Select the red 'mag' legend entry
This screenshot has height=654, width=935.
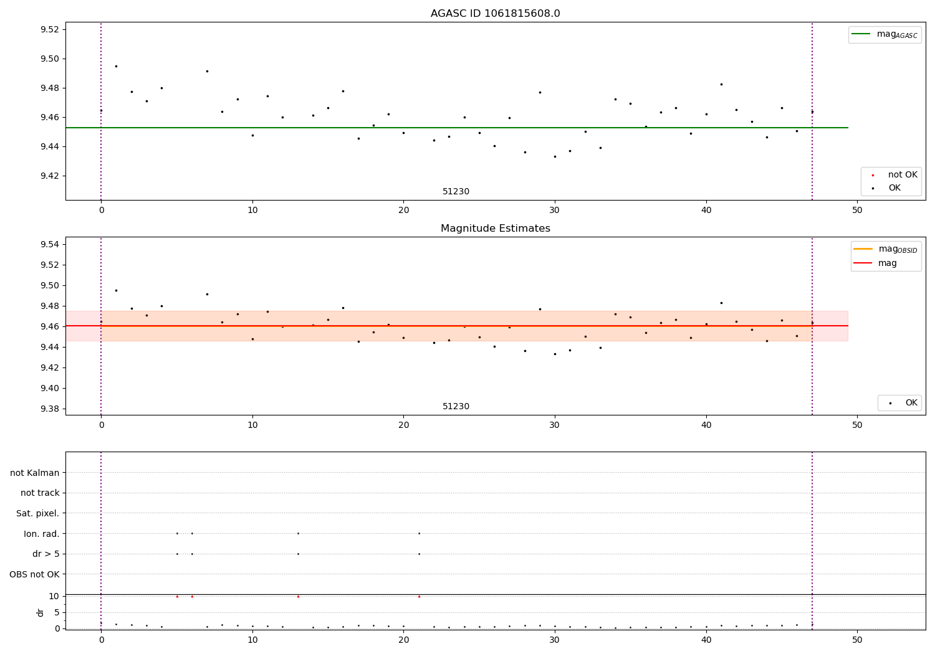(x=876, y=263)
